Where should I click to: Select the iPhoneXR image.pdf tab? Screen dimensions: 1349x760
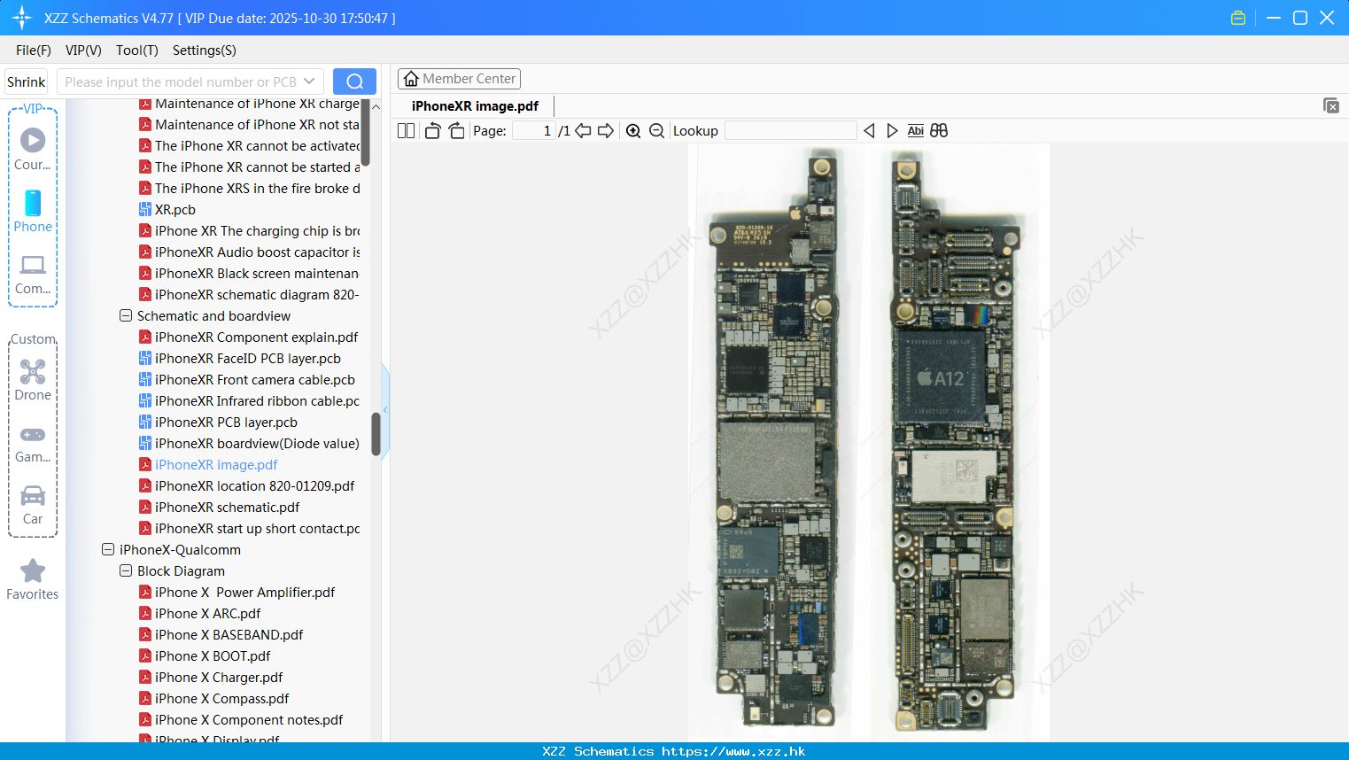(x=475, y=106)
